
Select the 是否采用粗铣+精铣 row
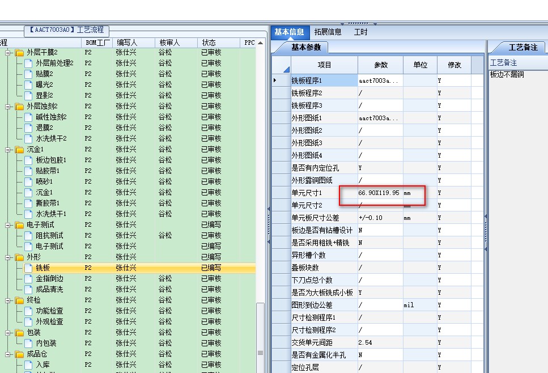point(378,243)
